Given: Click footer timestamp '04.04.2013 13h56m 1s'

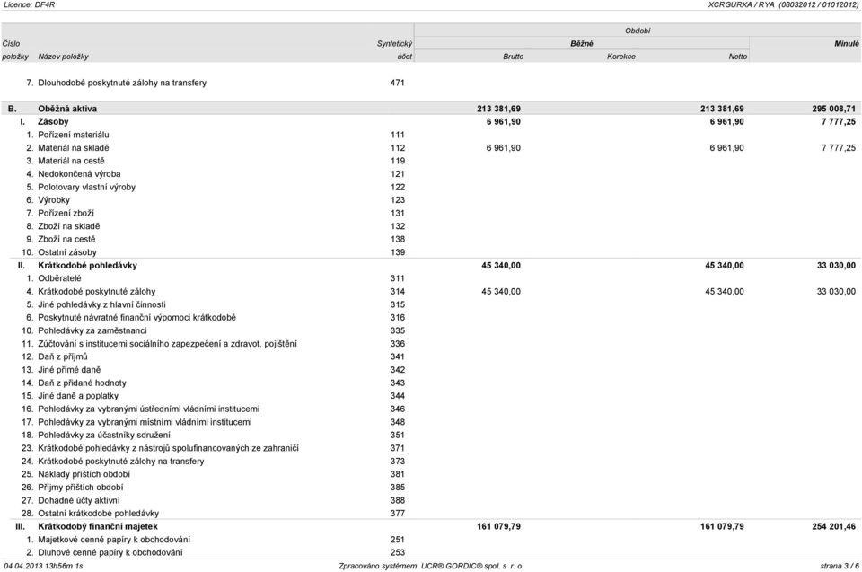Looking at the screenshot, I should point(43,566).
